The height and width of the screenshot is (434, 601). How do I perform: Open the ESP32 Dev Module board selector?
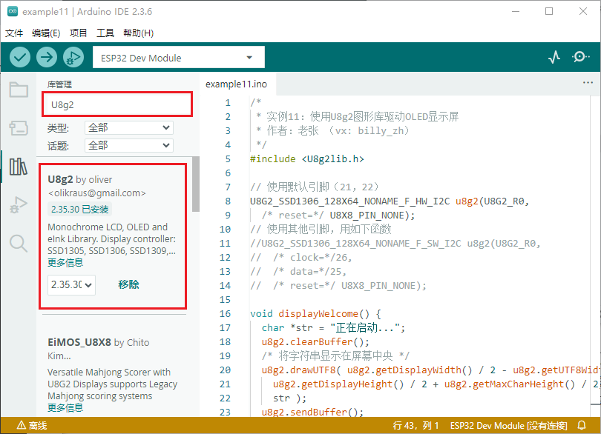(x=179, y=58)
